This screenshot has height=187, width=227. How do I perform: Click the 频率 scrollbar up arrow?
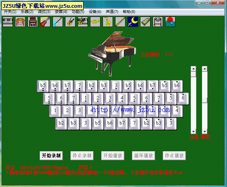coord(205,69)
